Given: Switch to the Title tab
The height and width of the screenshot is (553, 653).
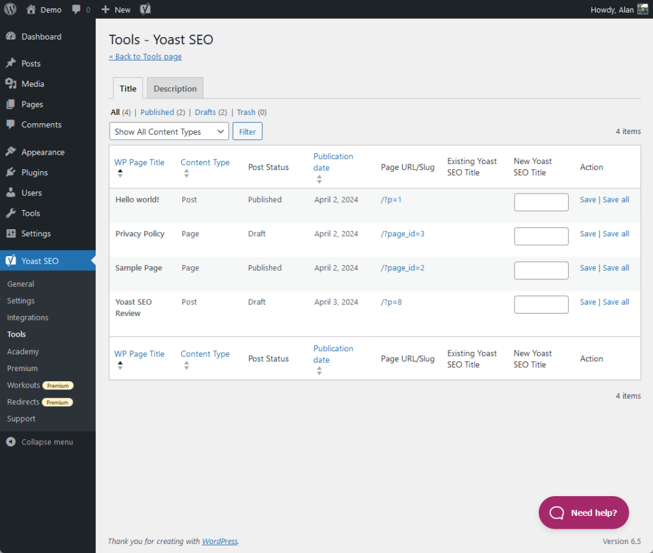Looking at the screenshot, I should point(128,88).
